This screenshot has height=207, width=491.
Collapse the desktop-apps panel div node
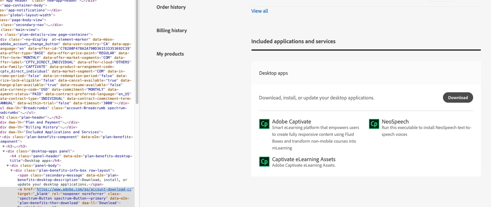coord(4,151)
